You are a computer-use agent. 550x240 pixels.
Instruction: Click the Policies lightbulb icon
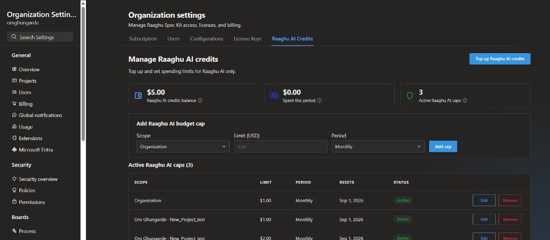coord(14,190)
